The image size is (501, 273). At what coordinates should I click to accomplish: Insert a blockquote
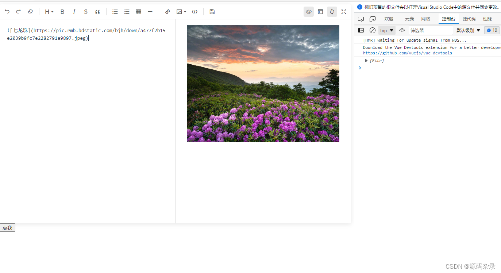(97, 12)
